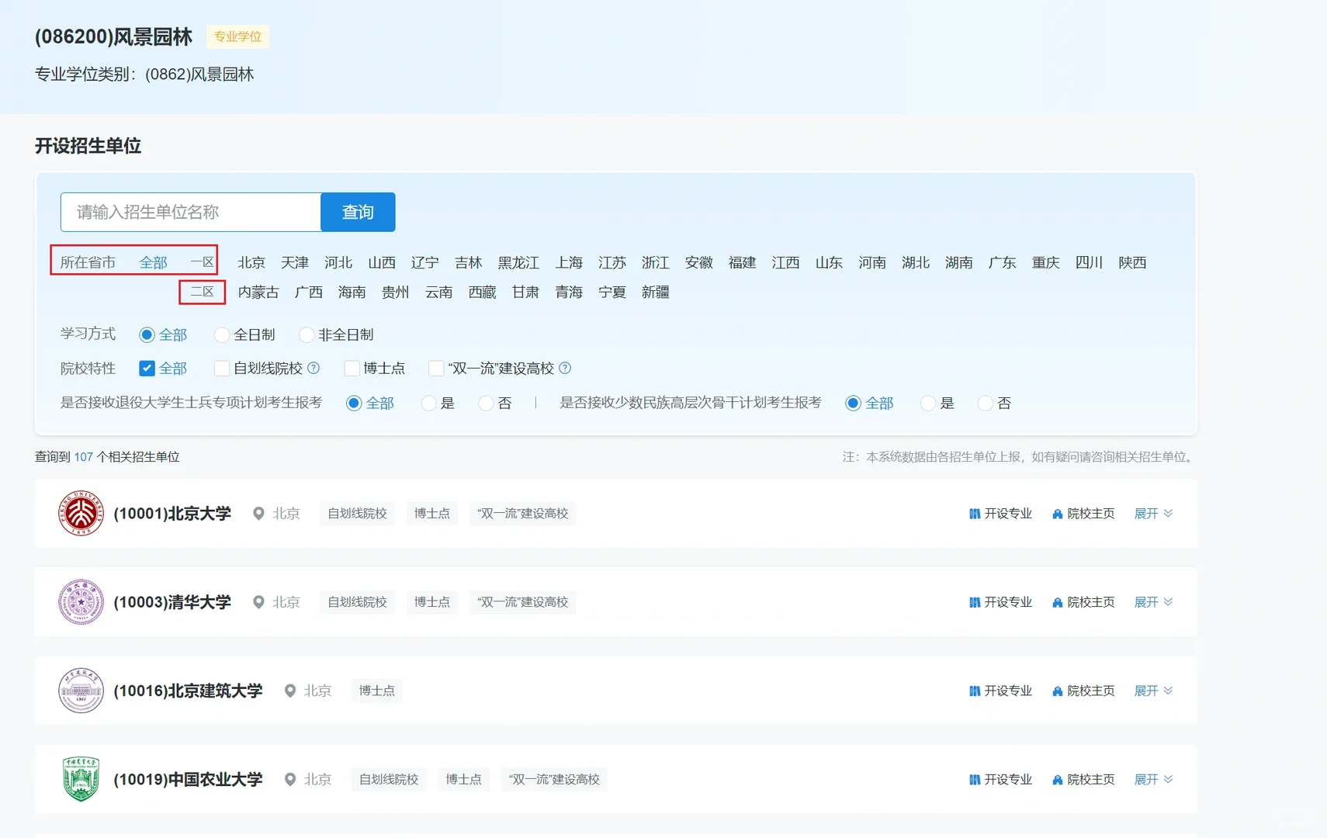This screenshot has height=838, width=1327.
Task: Click the 查询 search button
Action: [358, 212]
